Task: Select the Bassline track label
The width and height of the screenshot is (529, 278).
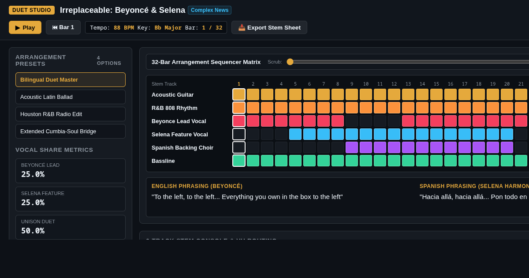Action: point(163,161)
